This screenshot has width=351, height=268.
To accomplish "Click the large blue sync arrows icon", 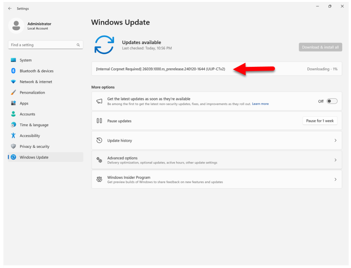I will [x=104, y=45].
